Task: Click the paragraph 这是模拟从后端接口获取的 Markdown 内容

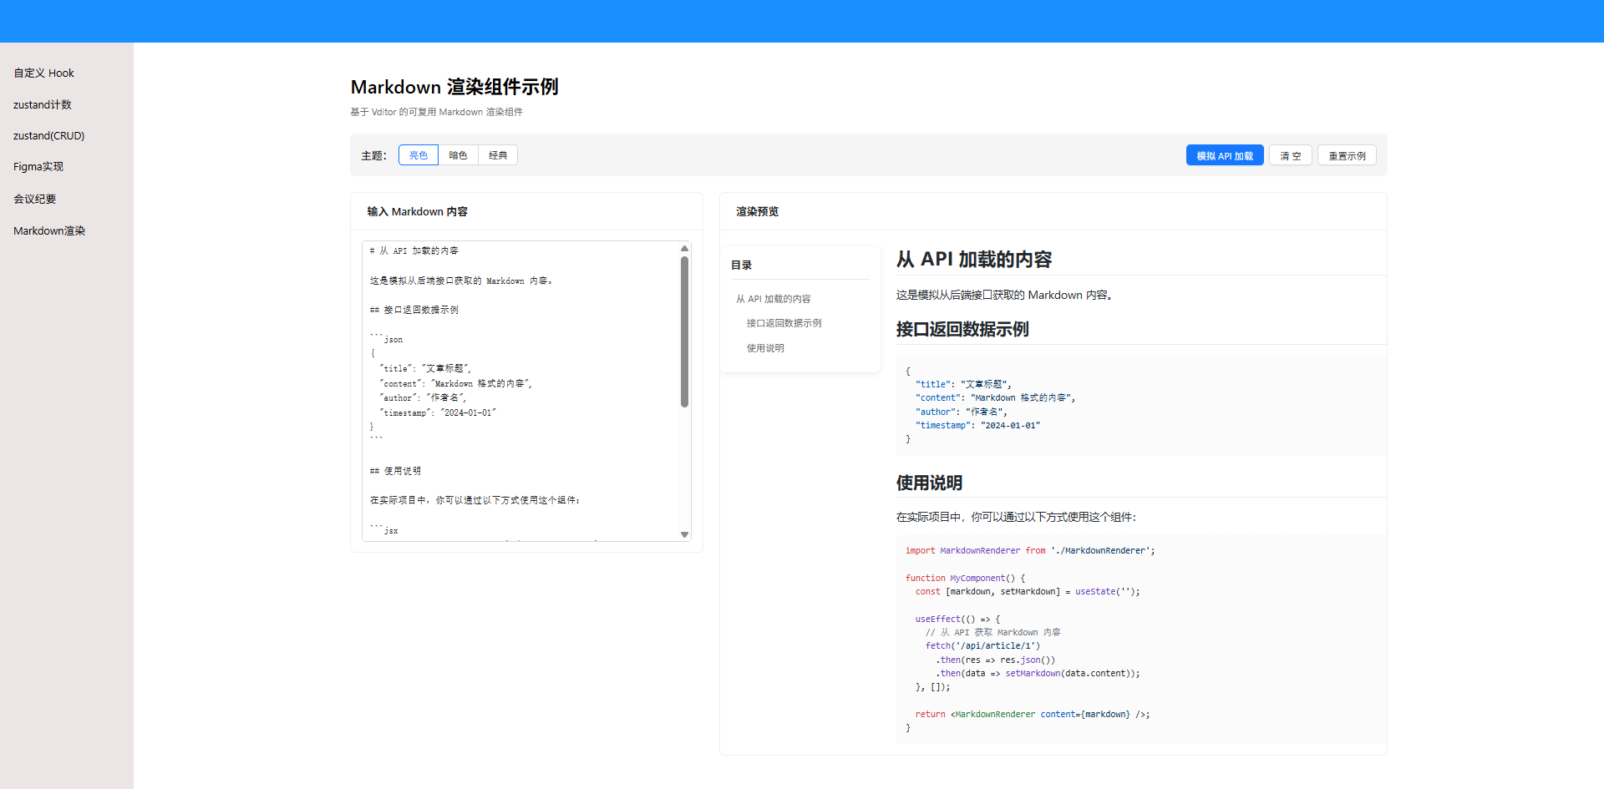Action: 1004,295
